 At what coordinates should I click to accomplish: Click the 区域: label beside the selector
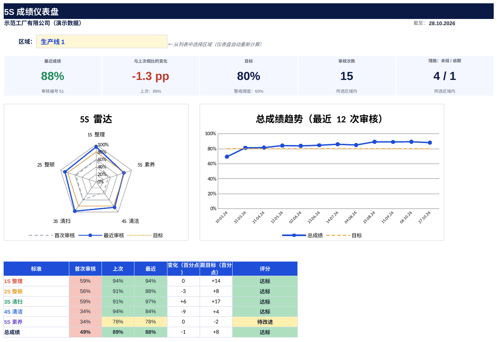pyautogui.click(x=26, y=42)
